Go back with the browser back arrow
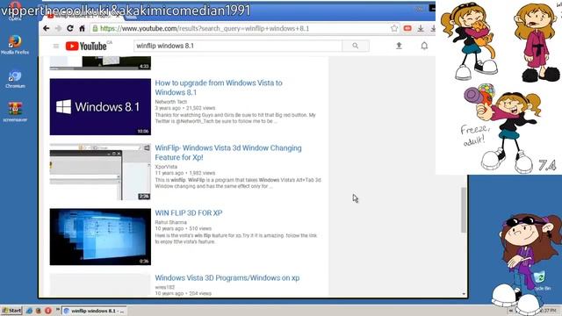This screenshot has height=316, width=562. [x=47, y=28]
